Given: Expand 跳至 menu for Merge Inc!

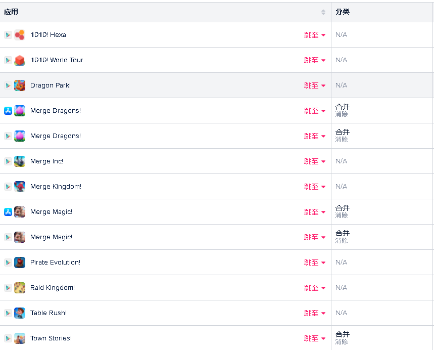Looking at the screenshot, I should (315, 161).
